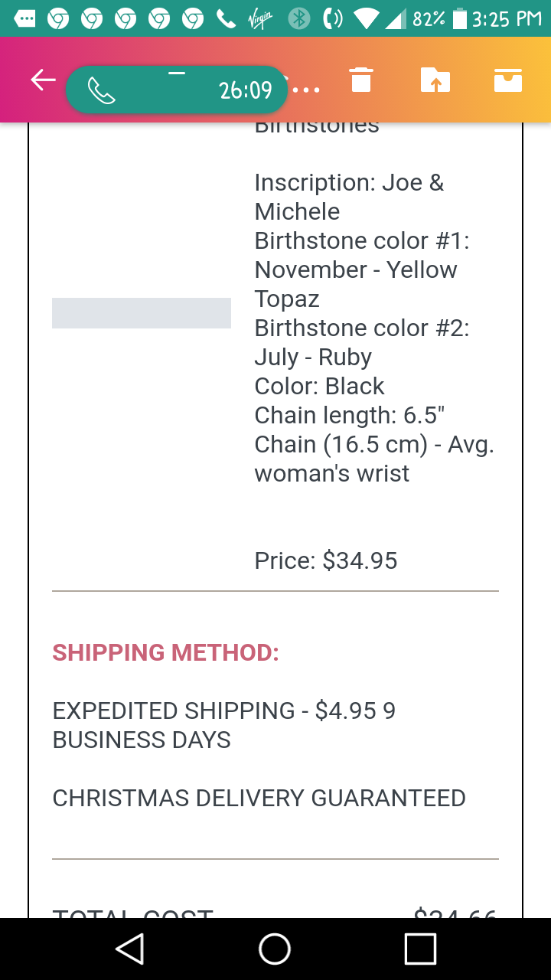
Task: Tap CHRISTMAS DELIVERY GUARANTEED text
Action: (x=259, y=798)
